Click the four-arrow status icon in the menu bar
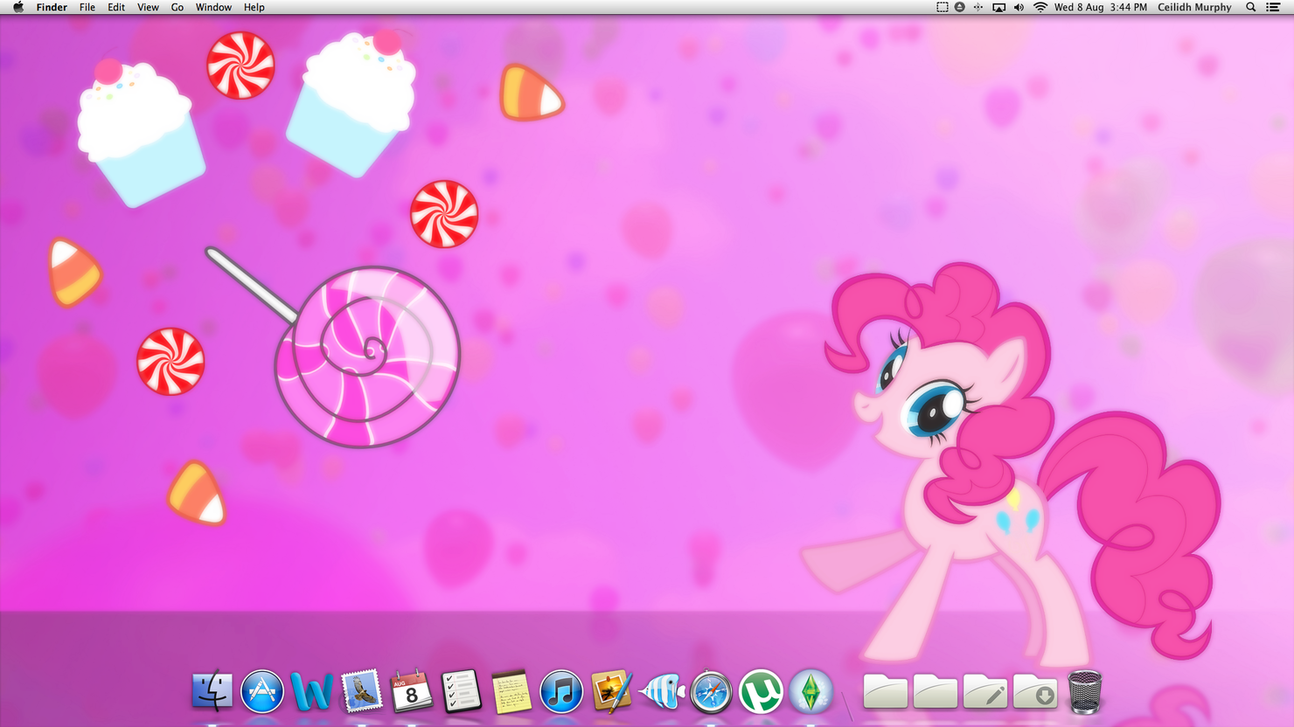This screenshot has height=727, width=1294. [978, 7]
